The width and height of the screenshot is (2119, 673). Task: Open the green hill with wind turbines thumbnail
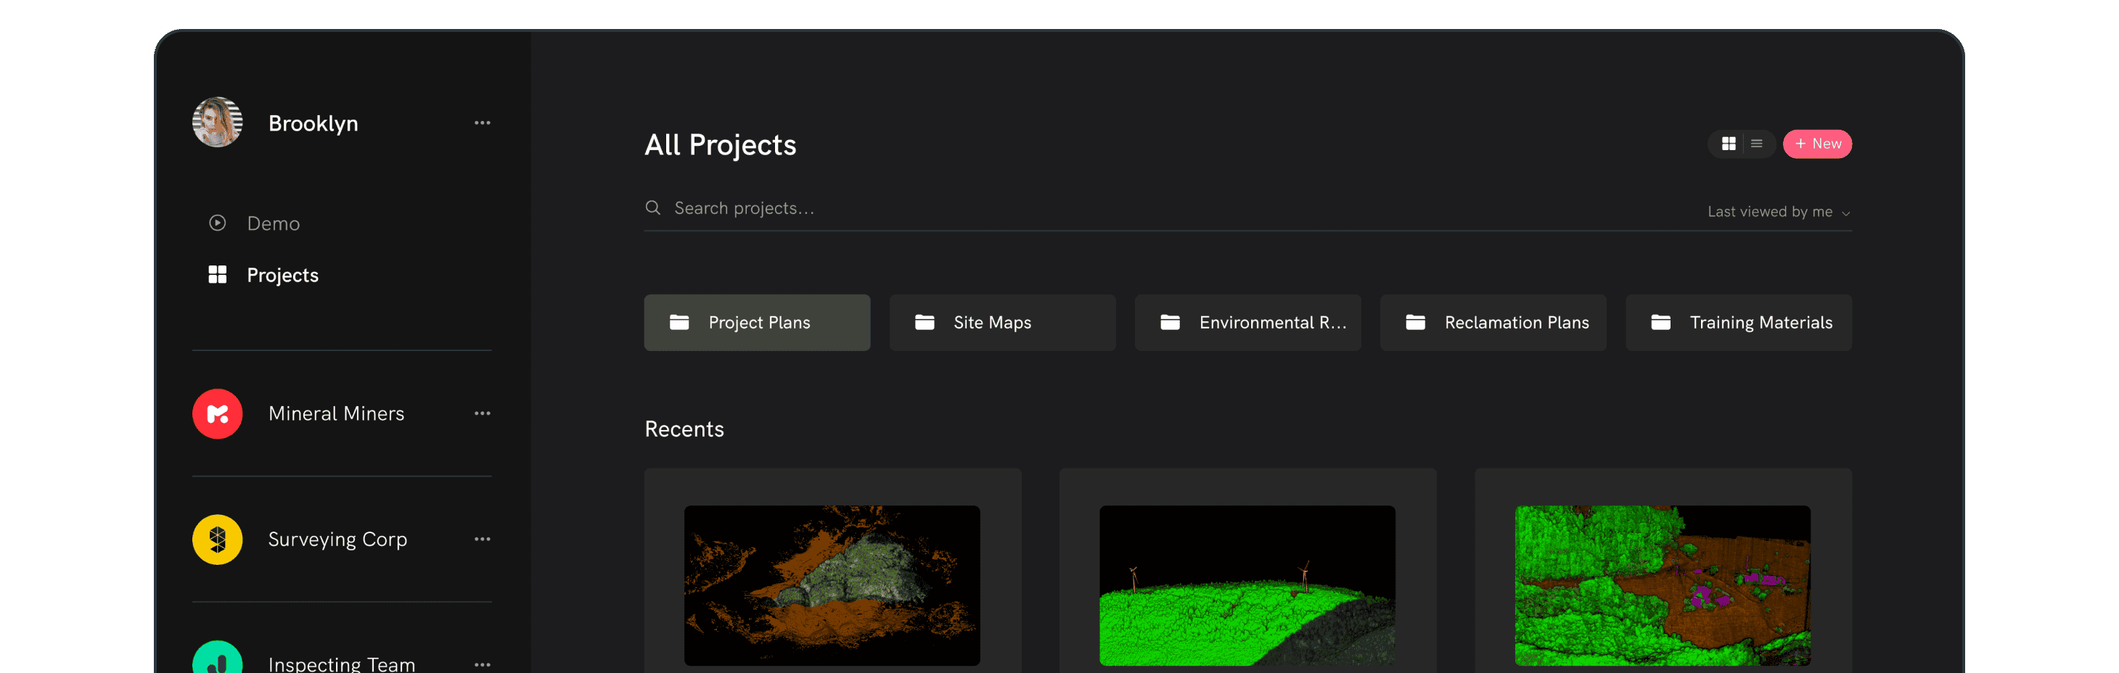click(1247, 585)
